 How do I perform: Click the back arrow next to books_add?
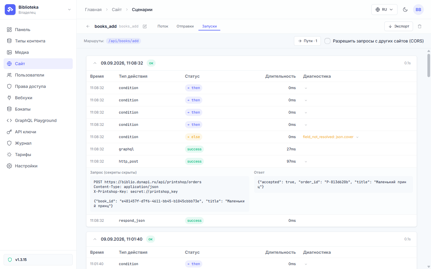88,26
